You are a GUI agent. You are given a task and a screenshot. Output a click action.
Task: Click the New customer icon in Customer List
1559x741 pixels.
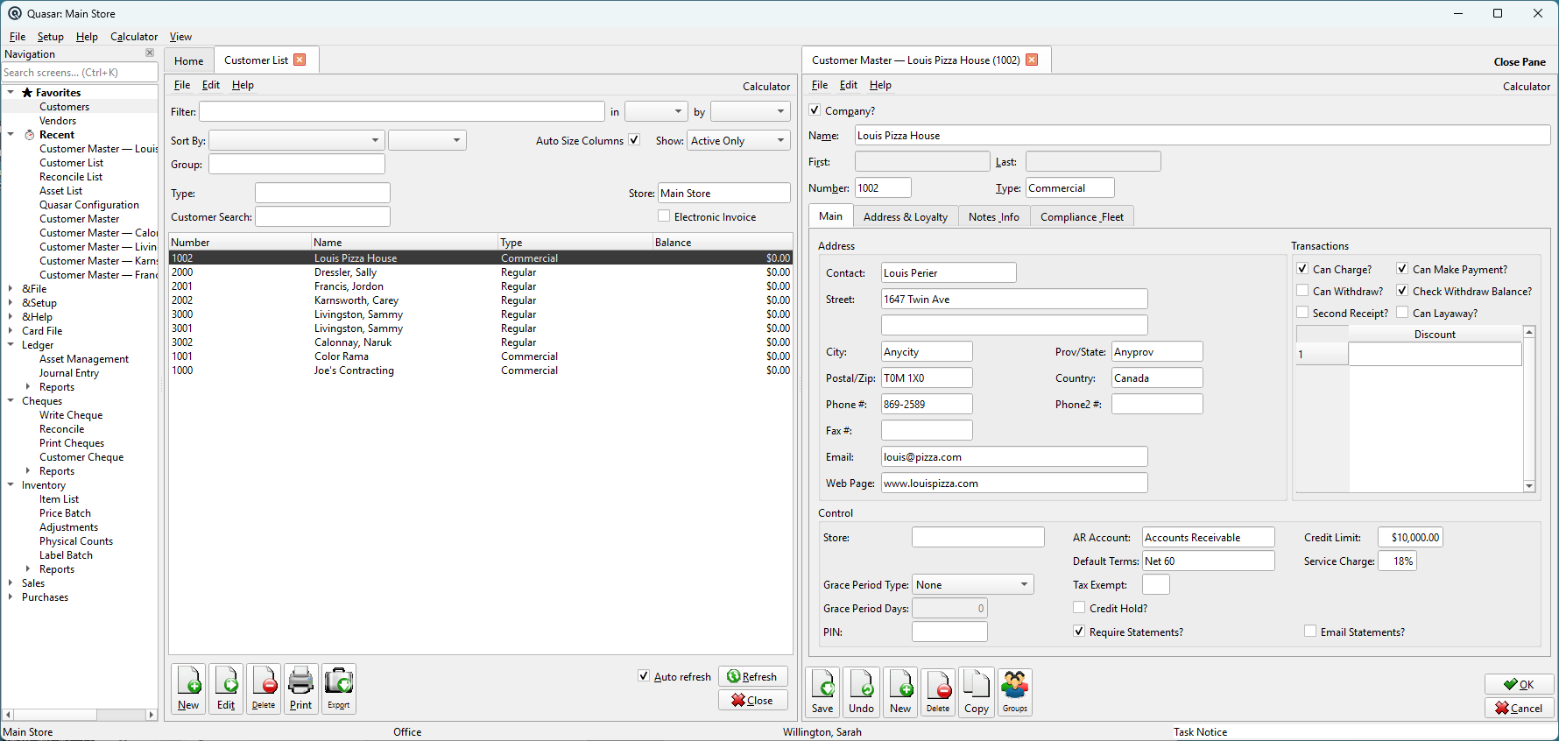click(188, 688)
